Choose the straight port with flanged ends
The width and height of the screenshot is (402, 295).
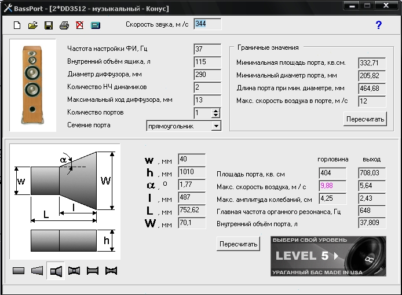pyautogui.click(x=93, y=271)
